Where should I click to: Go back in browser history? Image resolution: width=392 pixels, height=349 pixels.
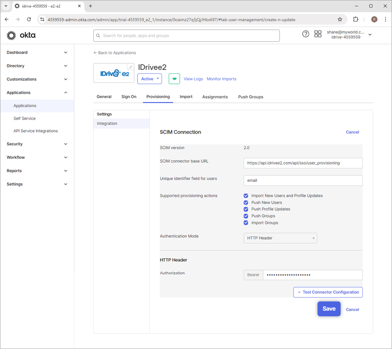(7, 19)
